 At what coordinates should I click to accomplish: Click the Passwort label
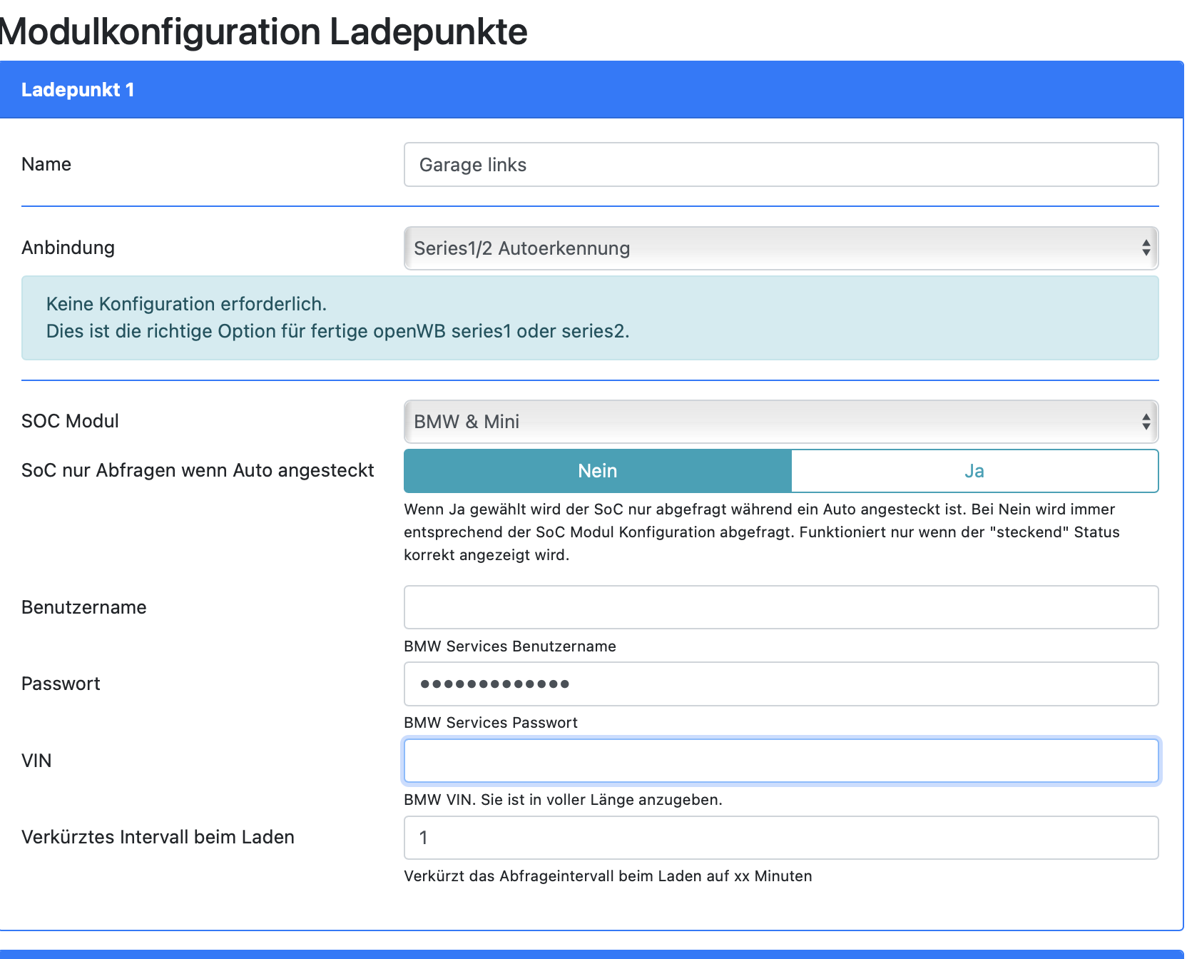[x=61, y=684]
